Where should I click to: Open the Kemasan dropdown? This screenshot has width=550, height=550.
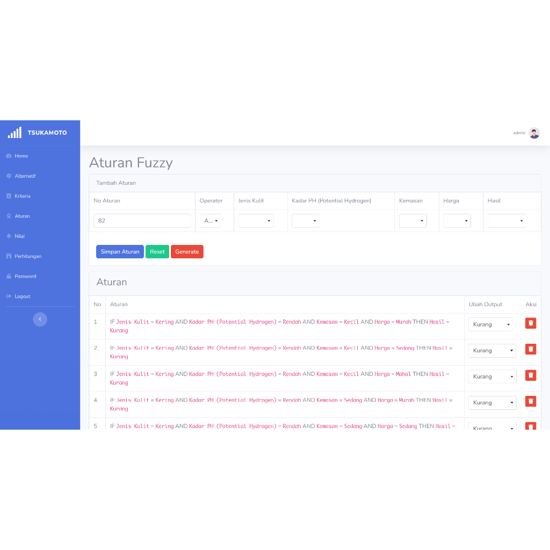[x=413, y=221]
